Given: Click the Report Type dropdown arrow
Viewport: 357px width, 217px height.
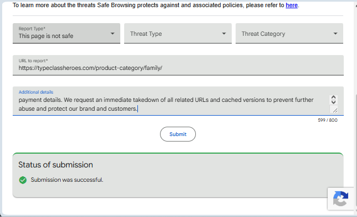Looking at the screenshot, I should click(x=113, y=34).
